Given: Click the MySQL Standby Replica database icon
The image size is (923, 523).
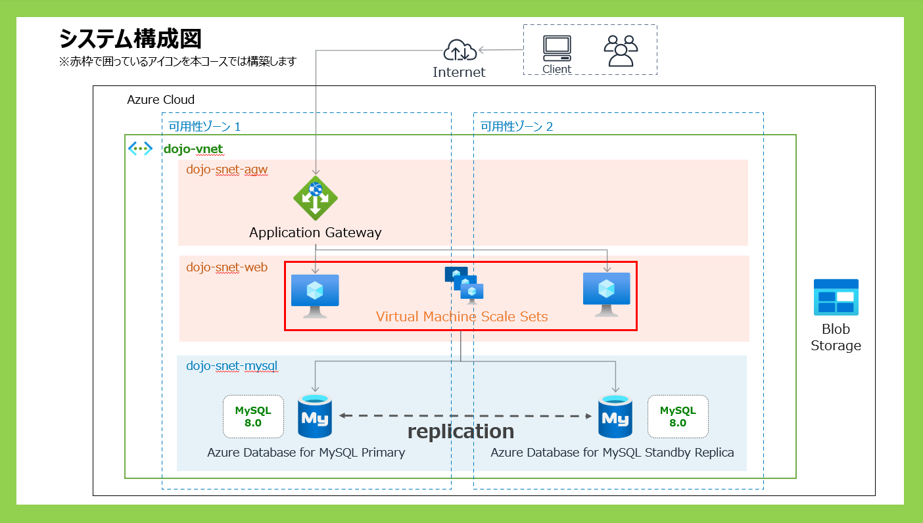Looking at the screenshot, I should [615, 416].
